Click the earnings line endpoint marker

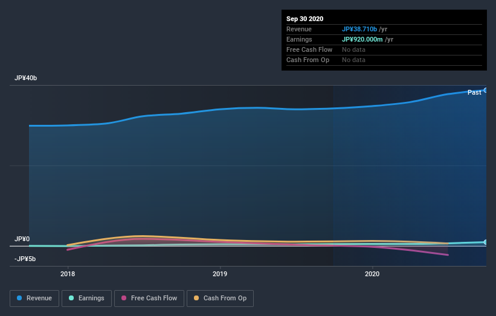point(486,242)
